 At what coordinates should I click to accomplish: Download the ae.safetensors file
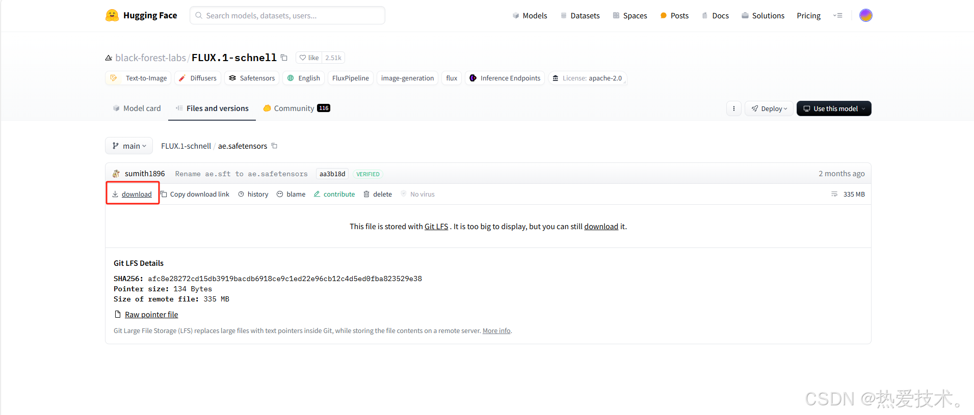pyautogui.click(x=132, y=194)
